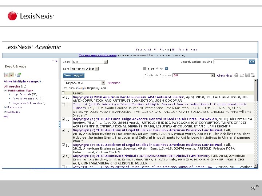262x196 pixels.
Task: Select Magazines & Journals (2) group
Action: [29, 103]
